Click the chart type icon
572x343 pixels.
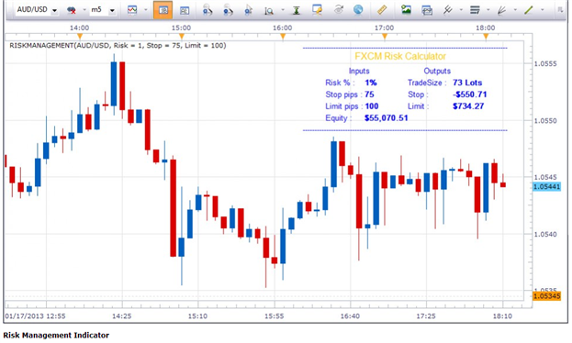point(132,10)
